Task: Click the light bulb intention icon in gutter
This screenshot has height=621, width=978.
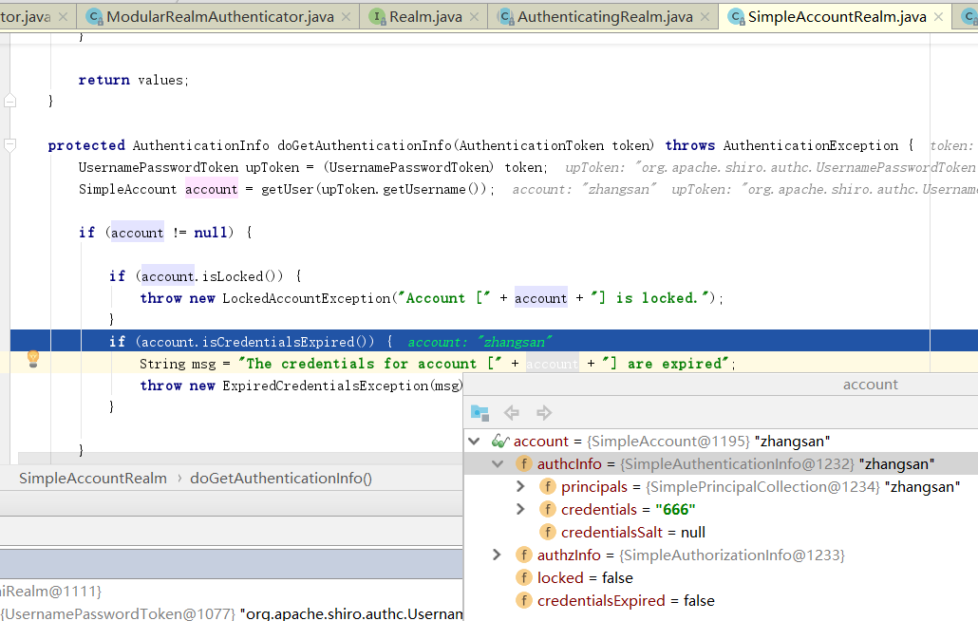Action: 33,359
